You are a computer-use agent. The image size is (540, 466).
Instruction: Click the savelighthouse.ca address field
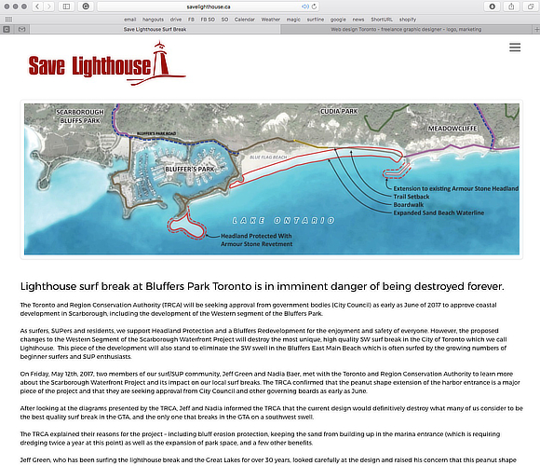[209, 7]
